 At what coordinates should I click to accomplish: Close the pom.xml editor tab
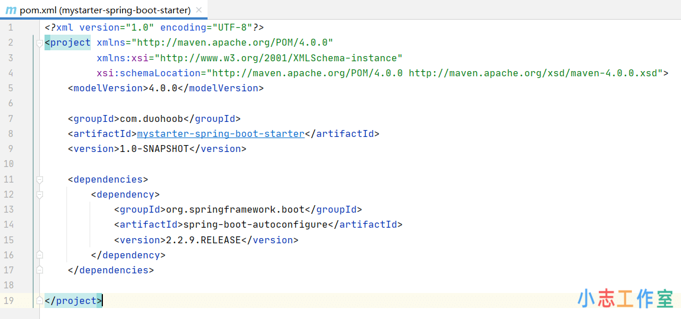tap(199, 10)
